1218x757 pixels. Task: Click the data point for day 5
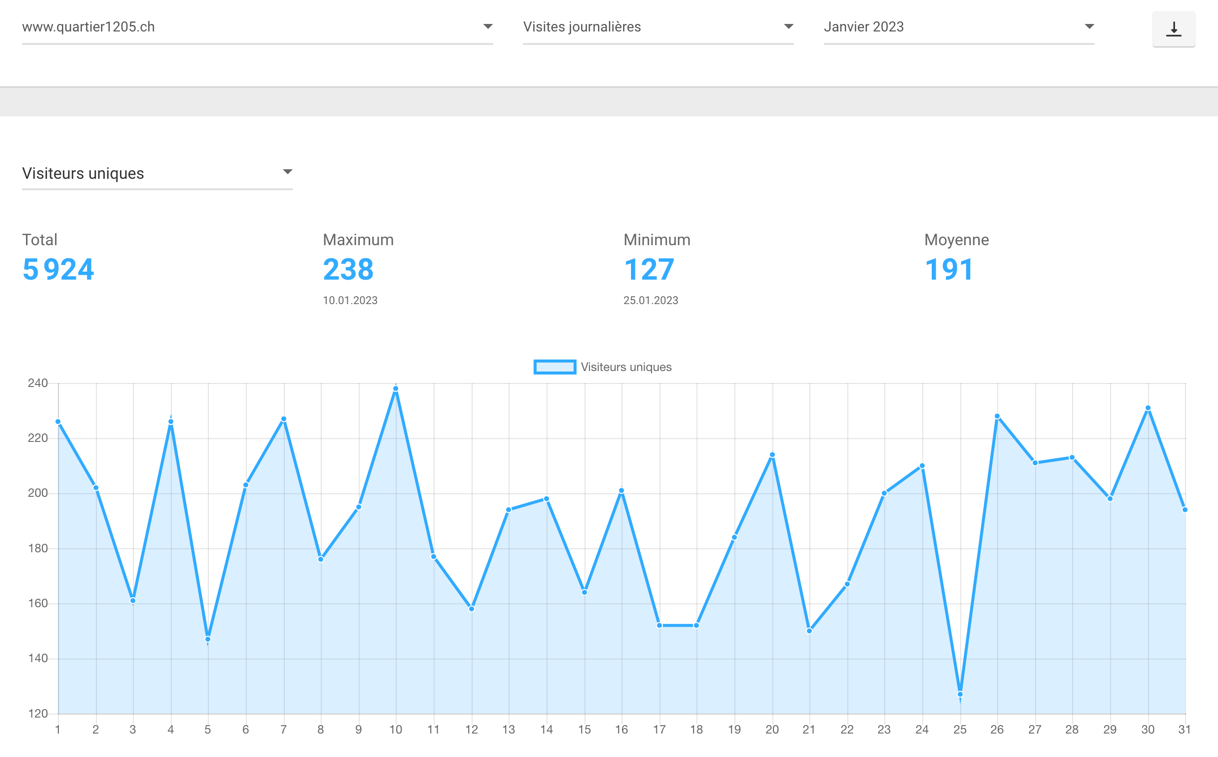[x=208, y=639]
